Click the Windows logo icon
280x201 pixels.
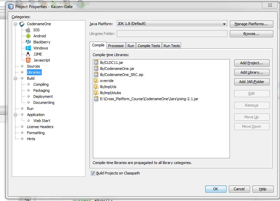point(28,48)
